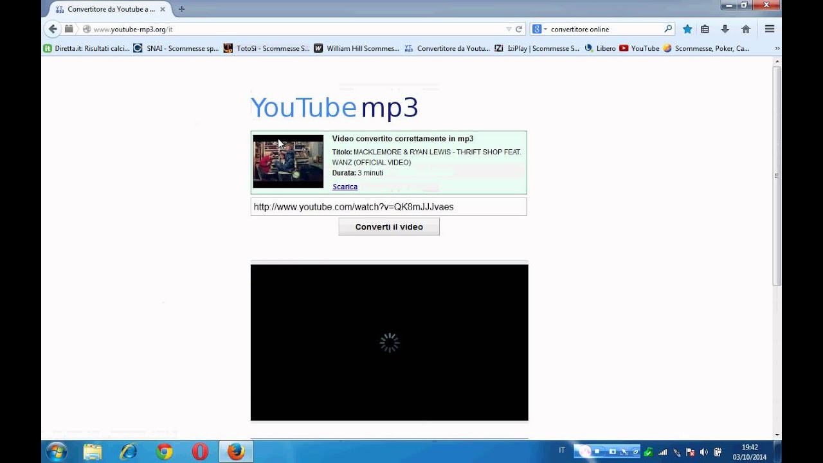Open the SNAI Scommesse bookmark

176,48
